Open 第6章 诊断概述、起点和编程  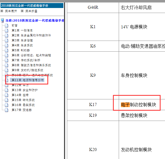pyautogui.click(x=31, y=55)
